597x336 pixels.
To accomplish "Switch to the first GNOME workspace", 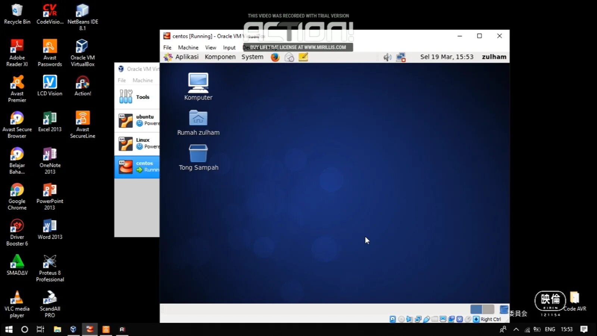I will pyautogui.click(x=476, y=309).
